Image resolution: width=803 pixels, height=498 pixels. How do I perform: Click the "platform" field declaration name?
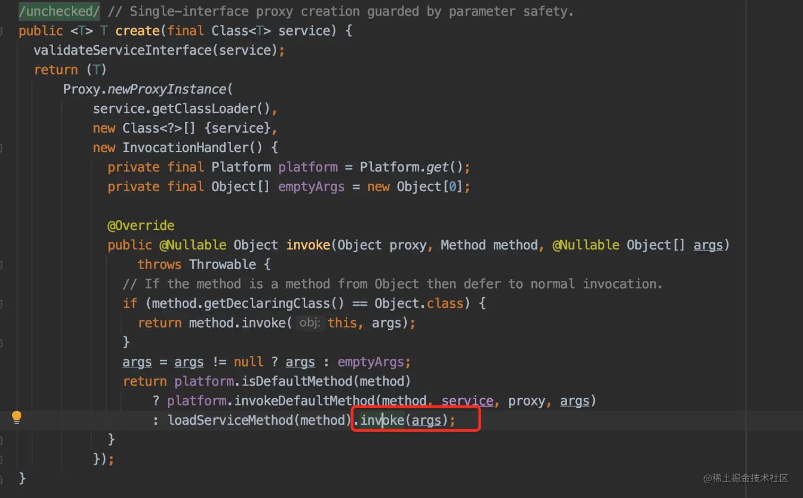coord(308,167)
